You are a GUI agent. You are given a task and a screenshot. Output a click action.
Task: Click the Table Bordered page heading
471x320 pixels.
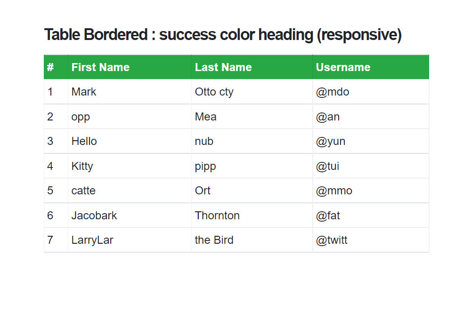point(223,34)
